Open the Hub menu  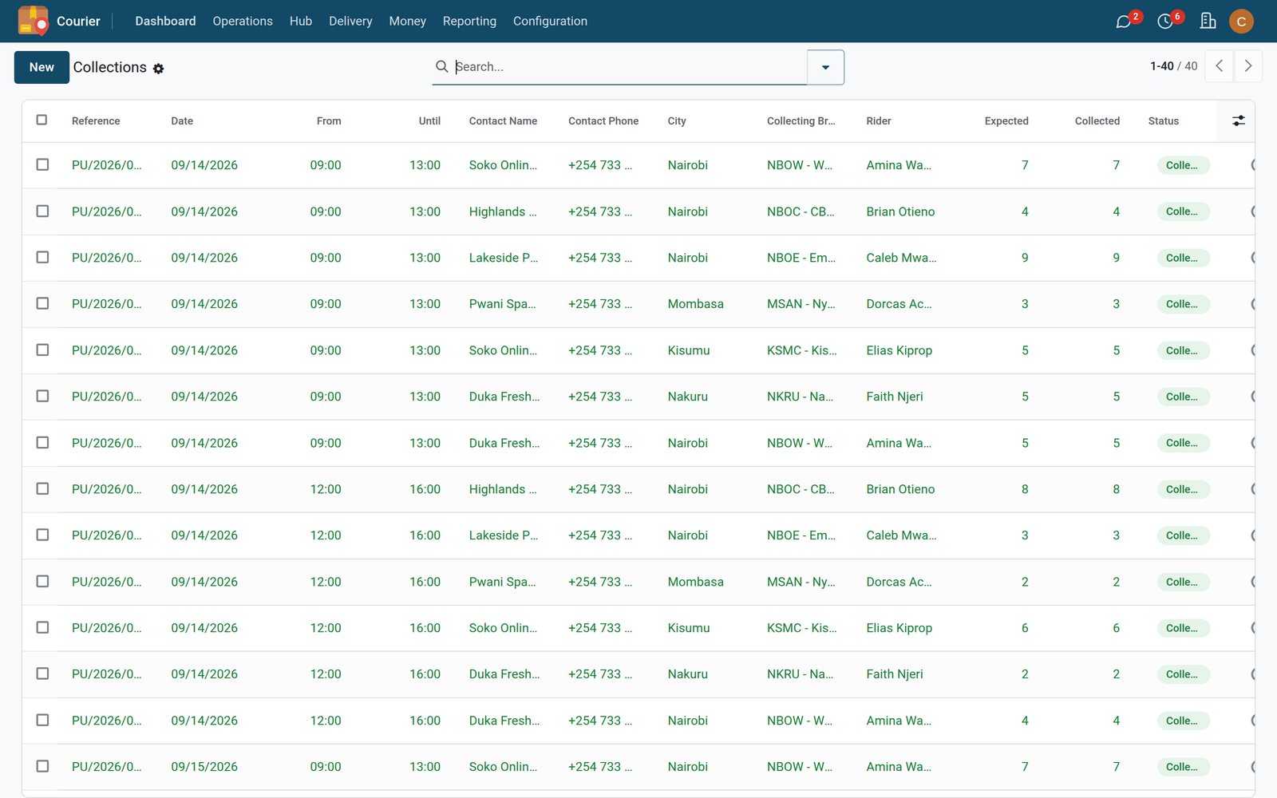pyautogui.click(x=301, y=21)
